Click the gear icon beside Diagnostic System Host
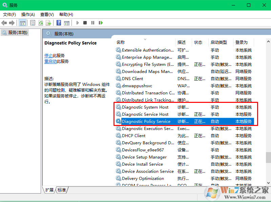Screen dimensions: 271x202 pos(118,107)
